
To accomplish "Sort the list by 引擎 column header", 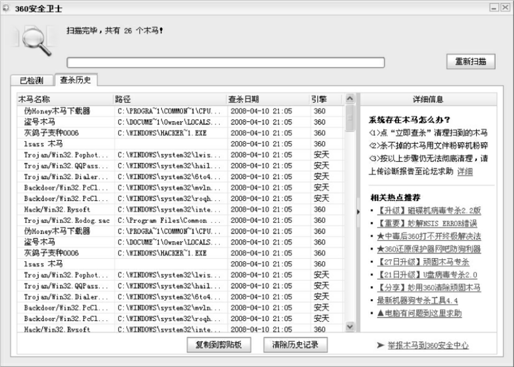I will (x=326, y=99).
